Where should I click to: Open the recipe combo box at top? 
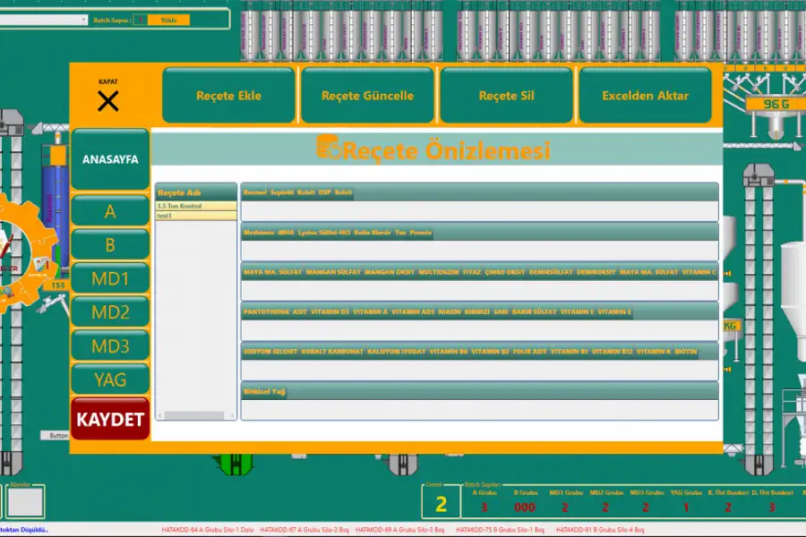(45, 19)
